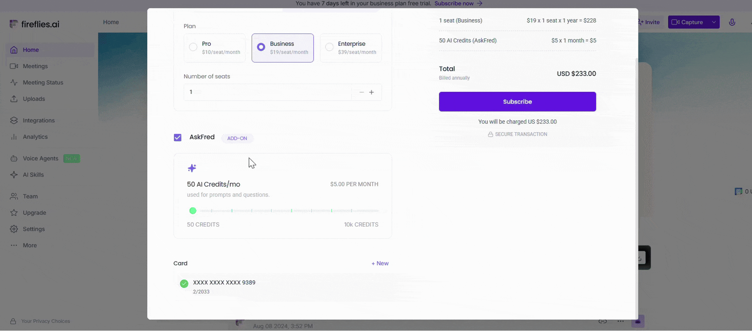Image resolution: width=752 pixels, height=331 pixels.
Task: Click the green AI credits slider handle
Action: pyautogui.click(x=193, y=211)
